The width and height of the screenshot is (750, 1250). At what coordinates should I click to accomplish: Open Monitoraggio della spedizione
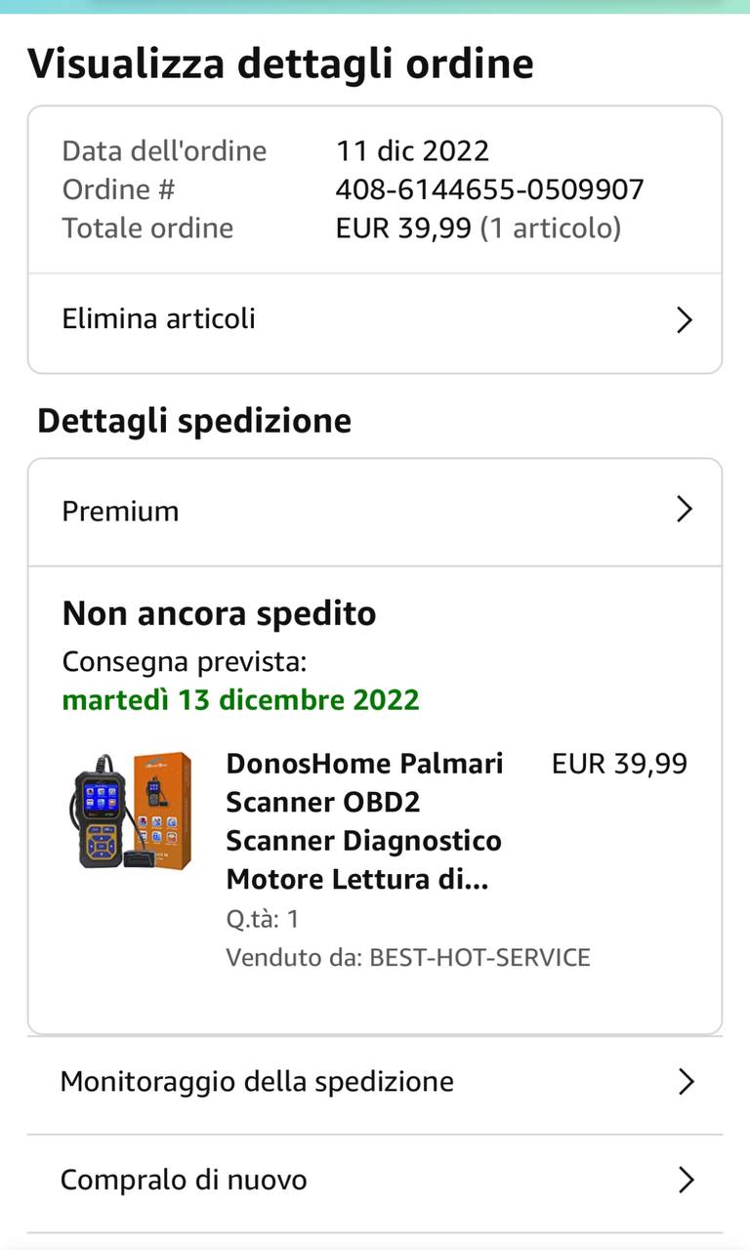375,1082
